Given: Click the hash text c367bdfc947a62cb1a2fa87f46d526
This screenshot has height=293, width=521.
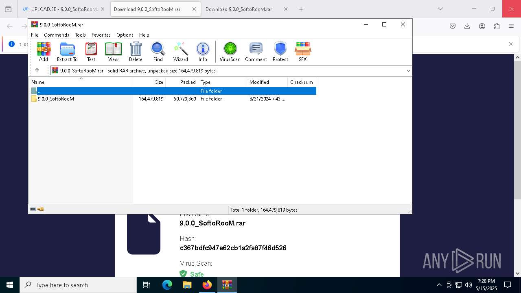Looking at the screenshot, I should (x=233, y=248).
